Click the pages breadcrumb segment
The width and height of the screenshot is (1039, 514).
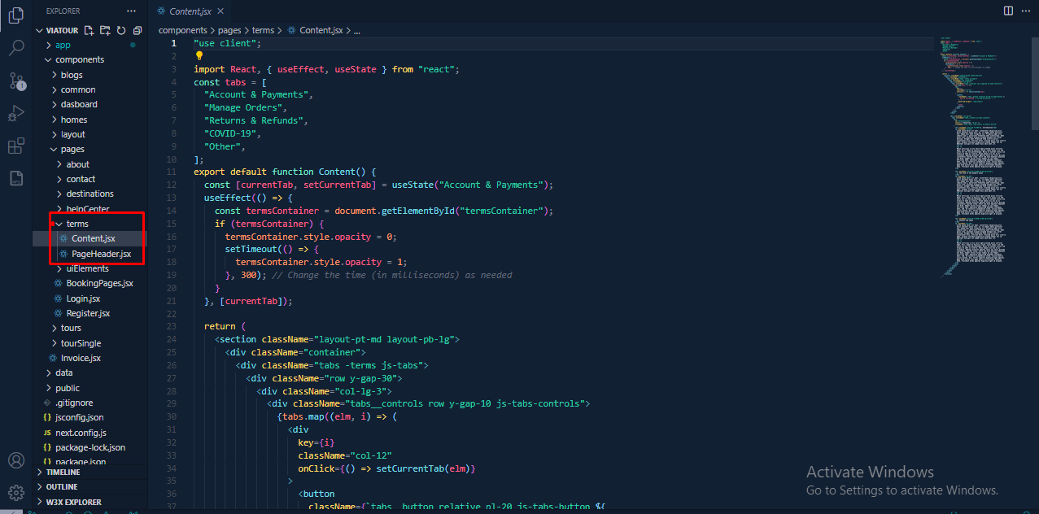(230, 30)
